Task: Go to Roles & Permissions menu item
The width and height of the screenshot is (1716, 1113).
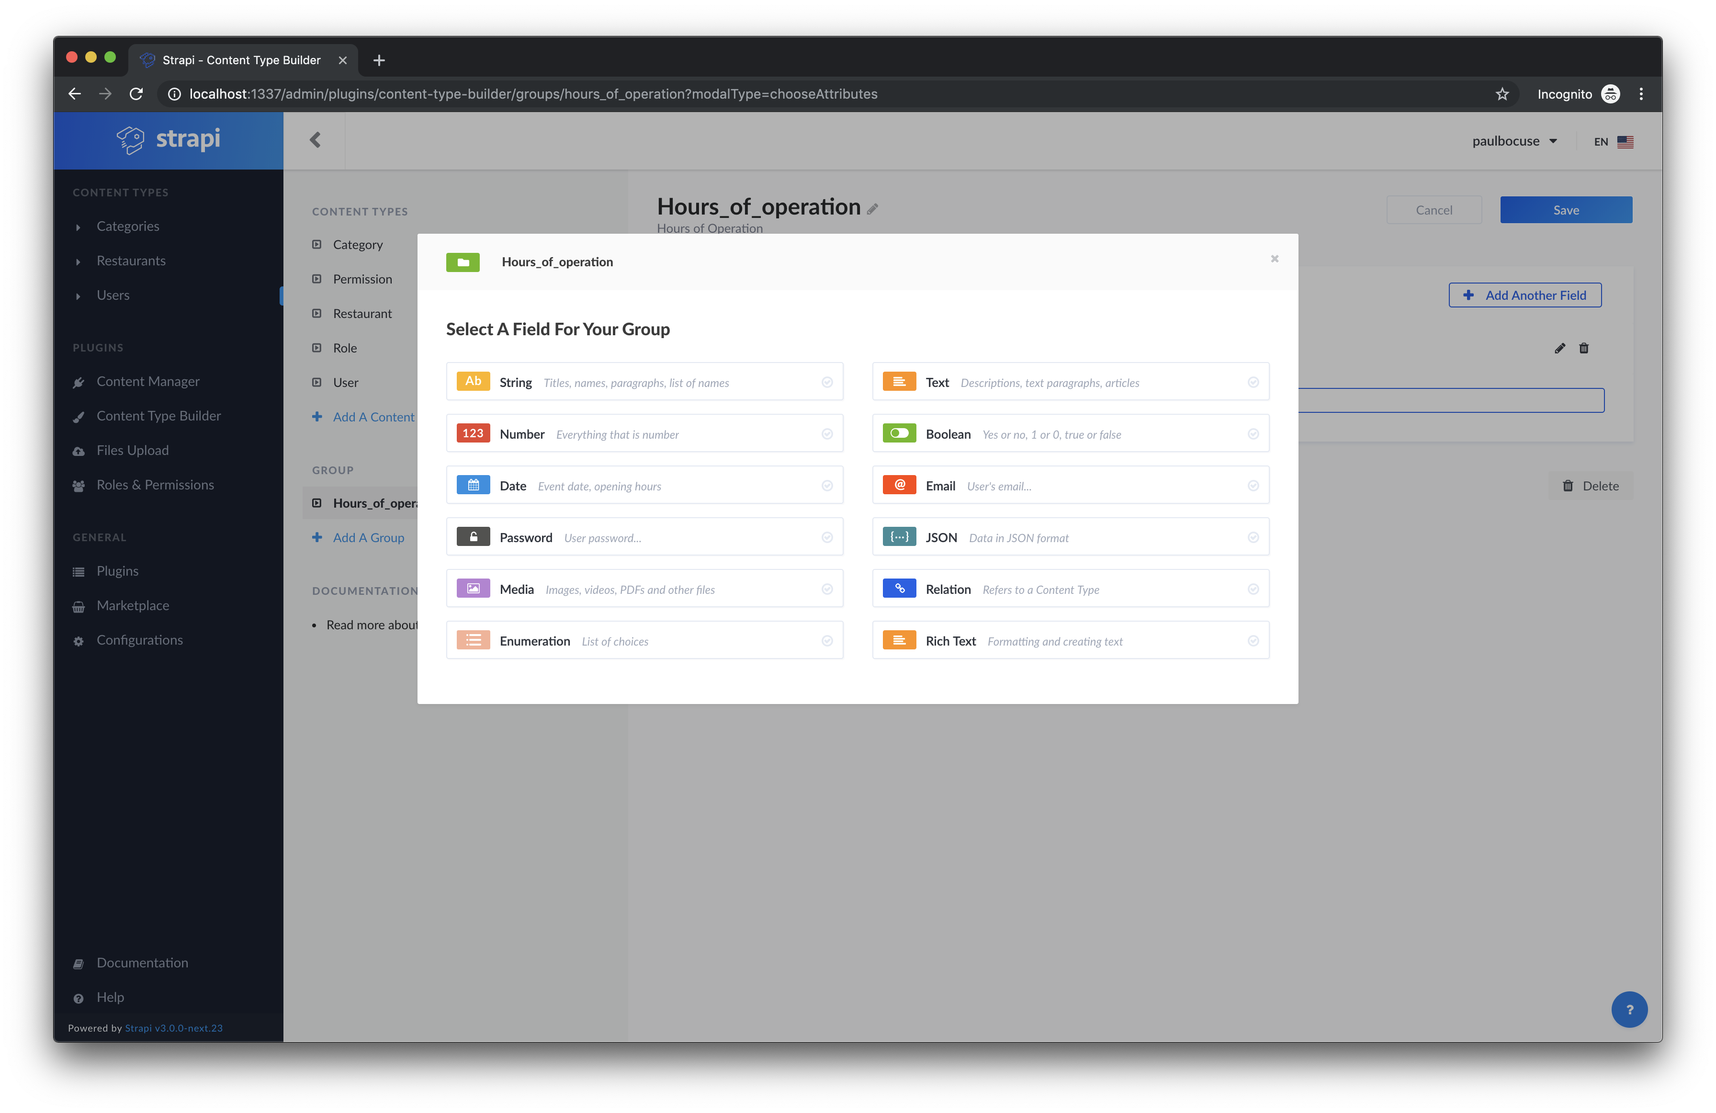Action: click(x=155, y=485)
